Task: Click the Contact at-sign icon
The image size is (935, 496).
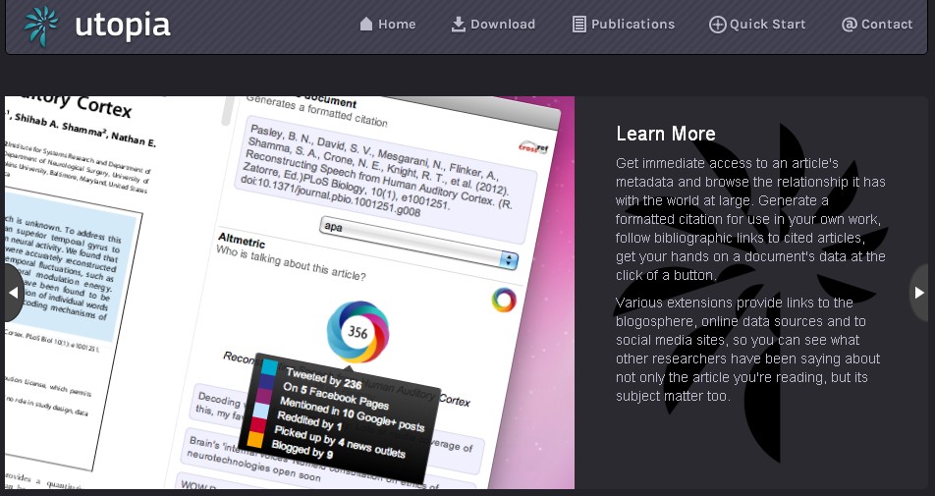Action: point(850,24)
